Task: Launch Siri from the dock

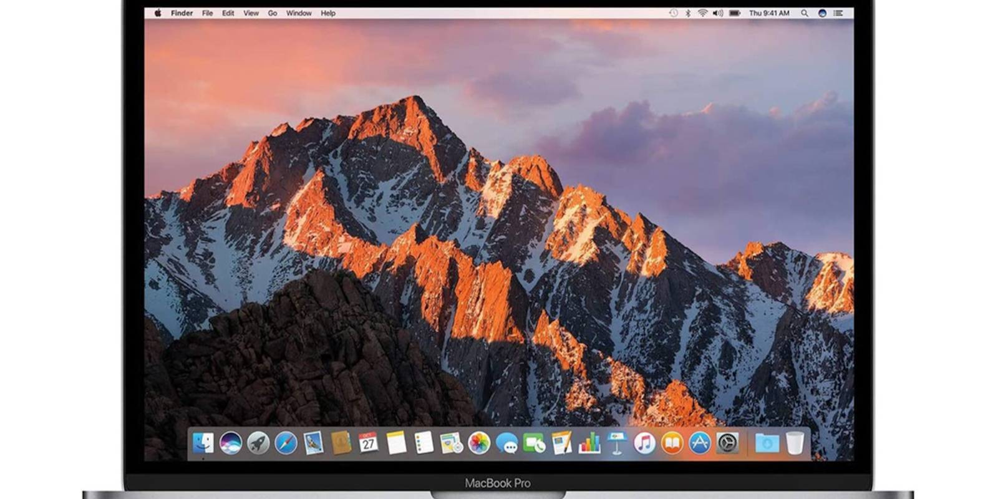Action: (x=231, y=443)
